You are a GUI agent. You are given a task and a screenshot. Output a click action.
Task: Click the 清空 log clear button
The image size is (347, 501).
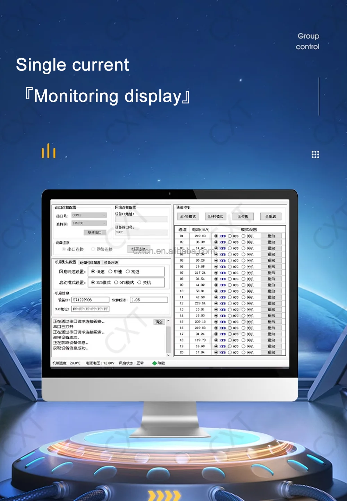coord(159,322)
